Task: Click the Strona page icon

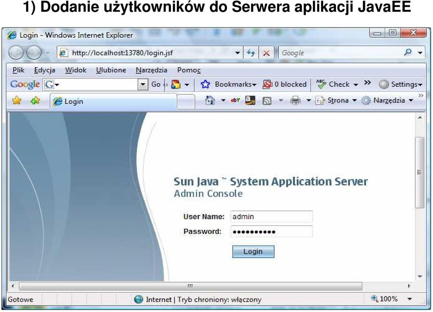Action: (x=320, y=100)
